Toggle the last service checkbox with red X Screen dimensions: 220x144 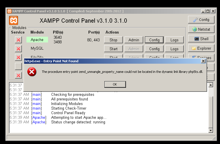point(18,75)
